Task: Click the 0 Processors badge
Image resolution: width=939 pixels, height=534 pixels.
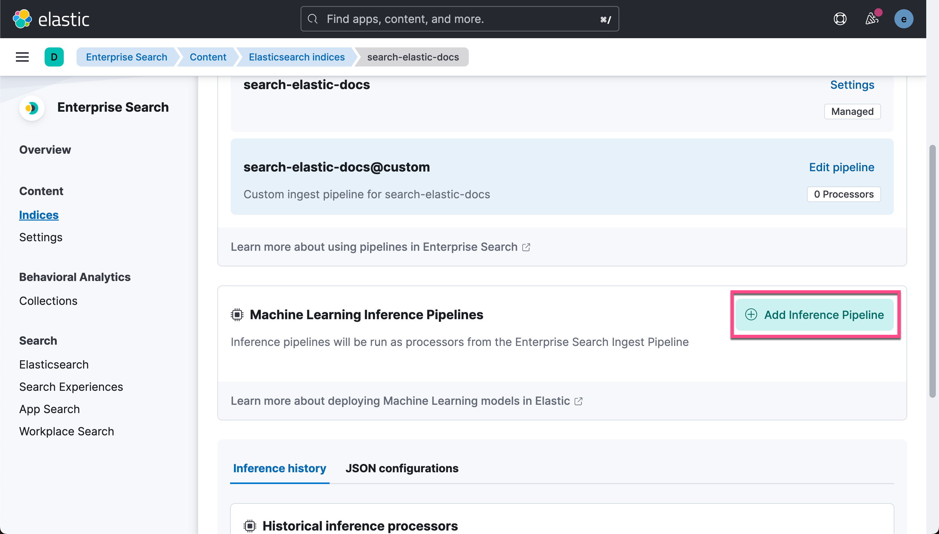Action: pyautogui.click(x=843, y=194)
